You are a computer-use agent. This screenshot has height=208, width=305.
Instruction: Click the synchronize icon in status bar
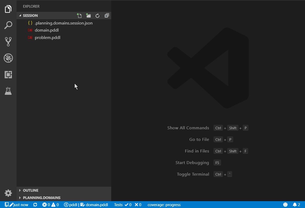point(35,205)
